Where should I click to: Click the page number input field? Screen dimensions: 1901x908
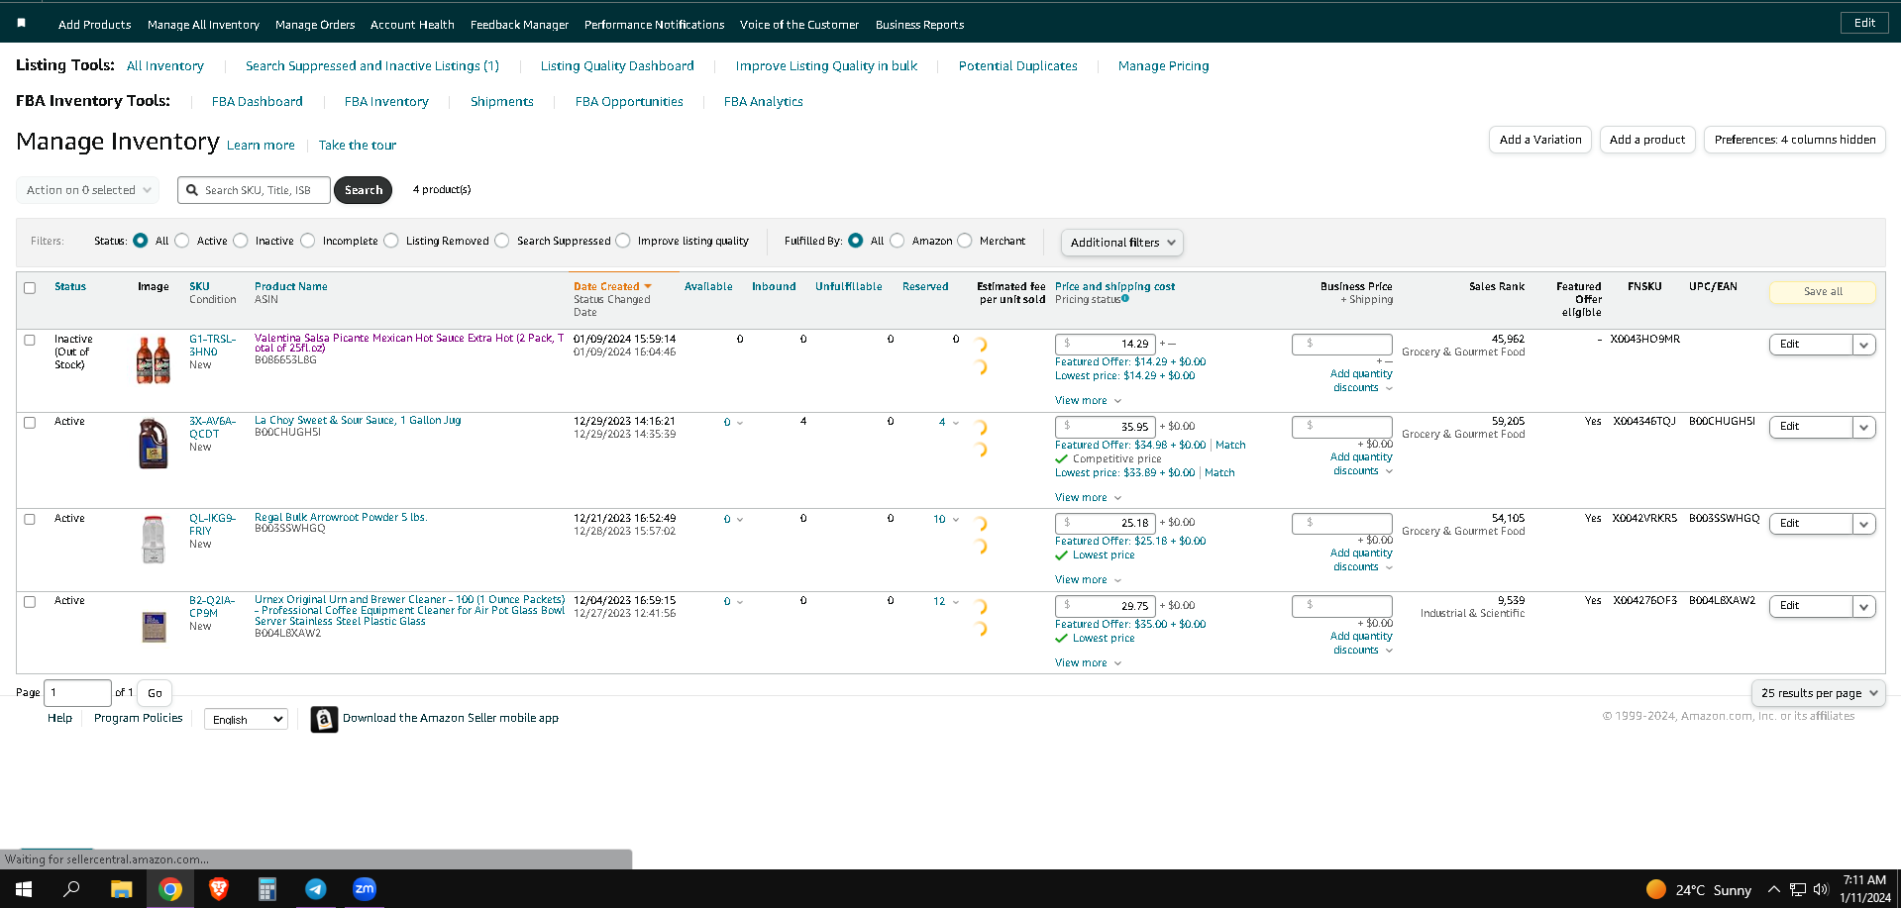click(x=78, y=693)
